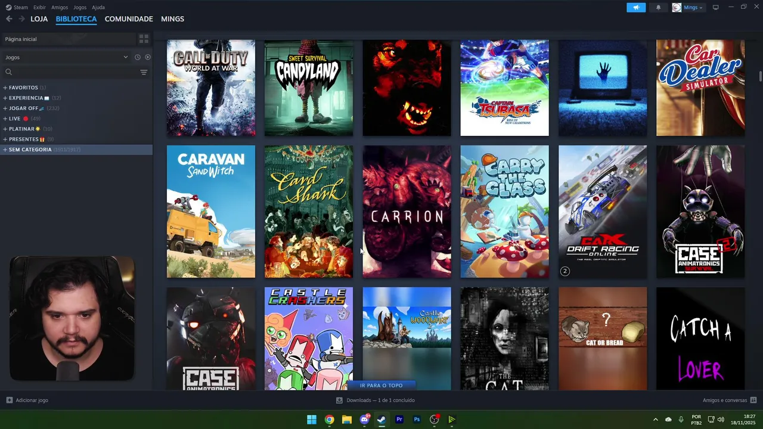The image size is (763, 429).
Task: Click the microphone tray icon
Action: click(681, 419)
